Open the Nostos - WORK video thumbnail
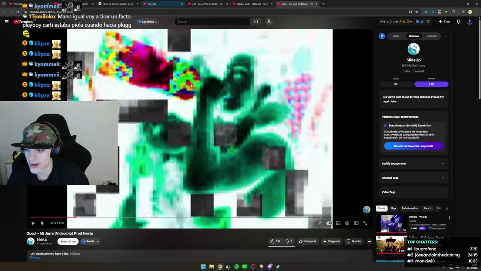Screen dimensions: 481x271 pyautogui.click(x=391, y=224)
